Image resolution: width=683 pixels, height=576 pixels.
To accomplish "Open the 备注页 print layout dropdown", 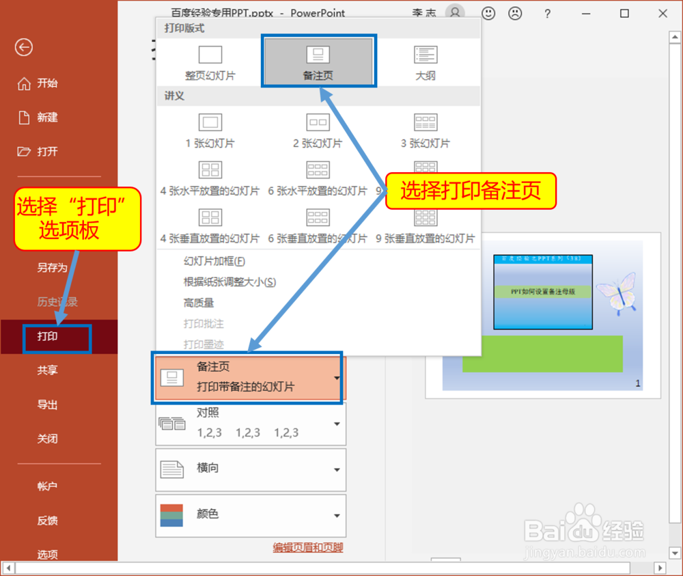I will [x=251, y=378].
